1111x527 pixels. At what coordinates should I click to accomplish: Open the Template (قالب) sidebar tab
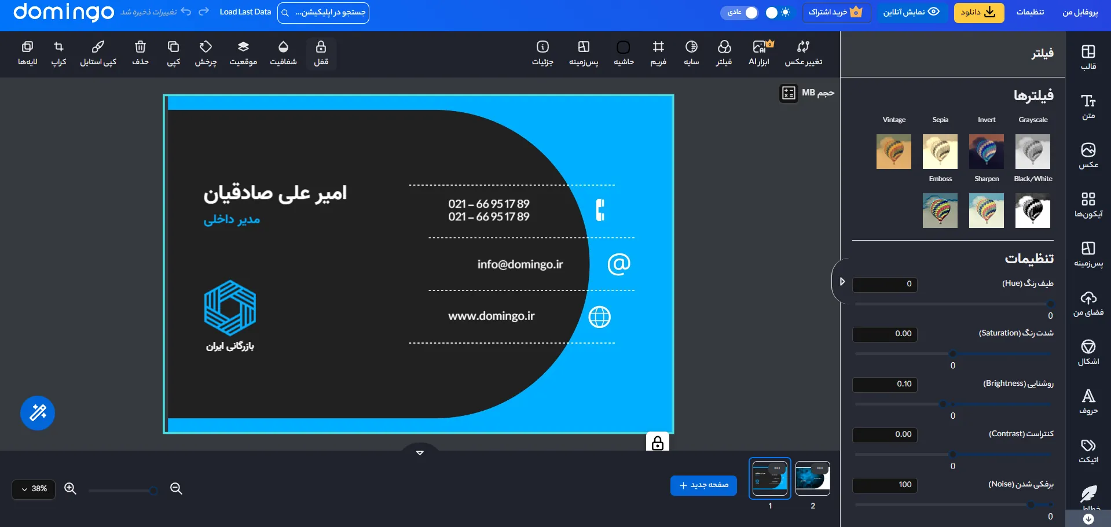coord(1088,57)
